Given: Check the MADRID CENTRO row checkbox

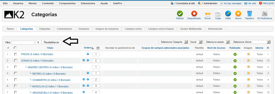Looking at the screenshot, I should coord(15,67).
